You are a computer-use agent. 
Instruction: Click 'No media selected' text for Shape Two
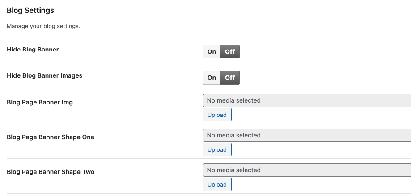coord(233,170)
